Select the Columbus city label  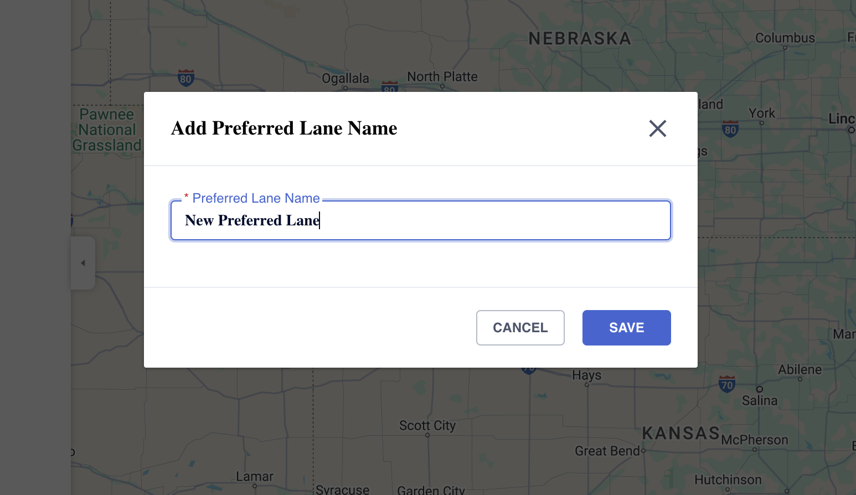click(x=785, y=38)
